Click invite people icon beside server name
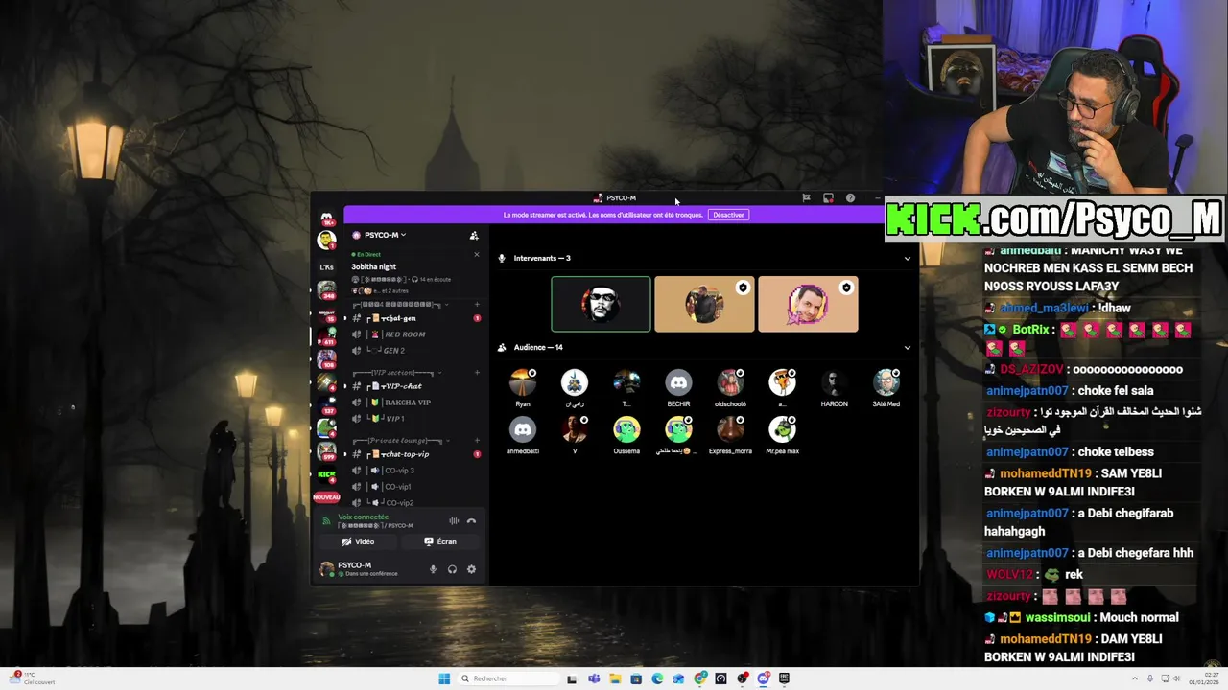 pos(473,235)
